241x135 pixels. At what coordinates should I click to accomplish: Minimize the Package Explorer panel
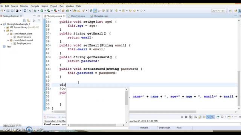pos(34,16)
